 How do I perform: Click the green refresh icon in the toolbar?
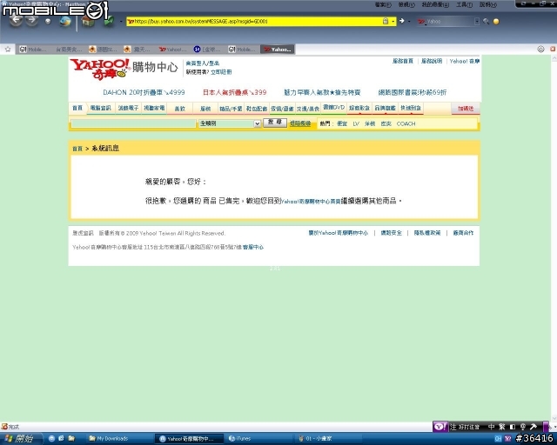109,21
